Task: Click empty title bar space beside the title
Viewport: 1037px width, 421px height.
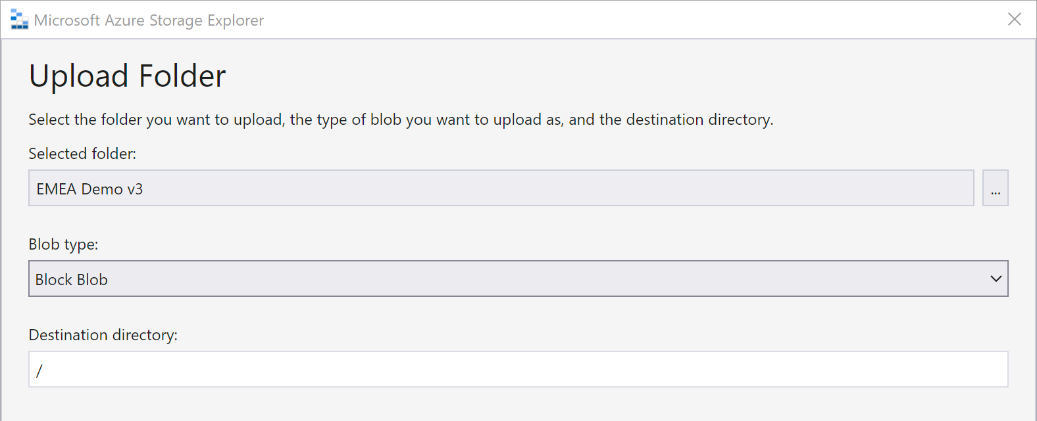Action: (x=625, y=20)
